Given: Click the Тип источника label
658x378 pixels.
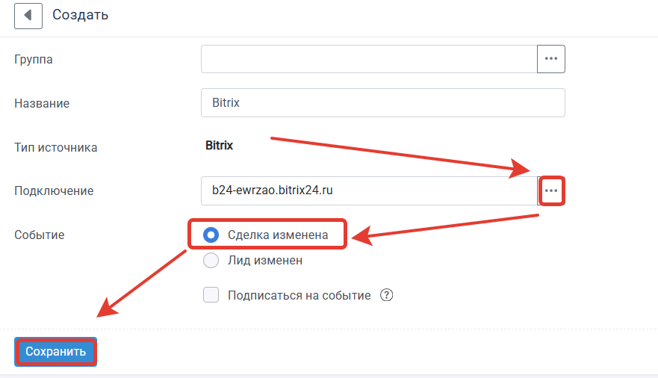Looking at the screenshot, I should tap(56, 148).
